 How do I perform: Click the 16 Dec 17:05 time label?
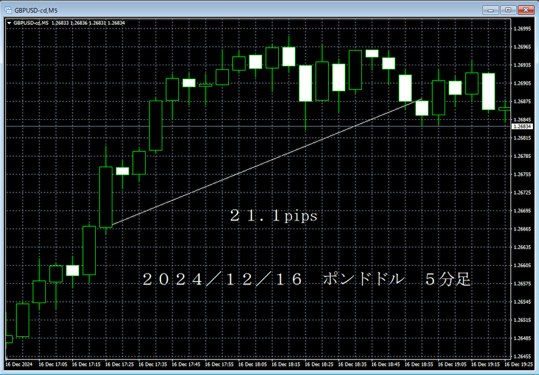tap(53, 364)
